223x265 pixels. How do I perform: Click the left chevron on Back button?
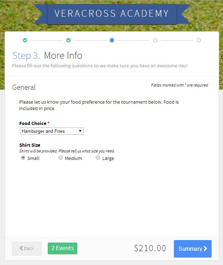[x=21, y=248]
